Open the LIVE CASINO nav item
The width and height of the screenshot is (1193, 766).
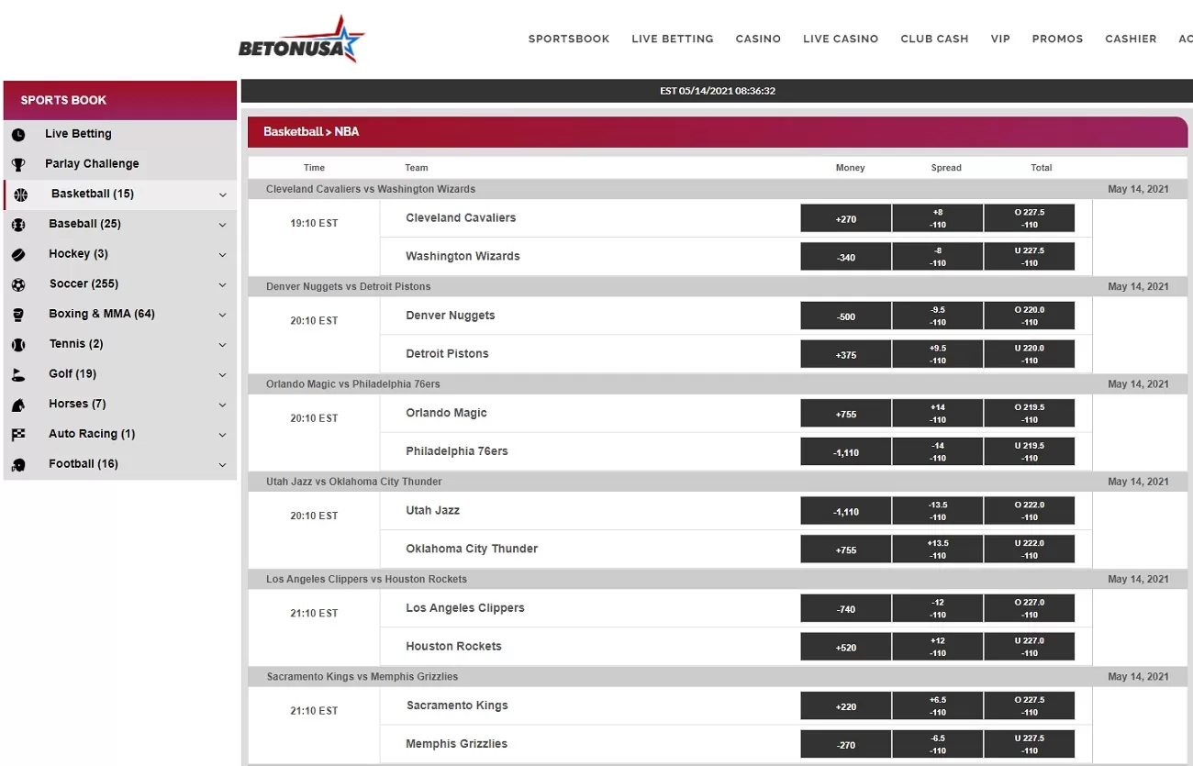coord(841,39)
